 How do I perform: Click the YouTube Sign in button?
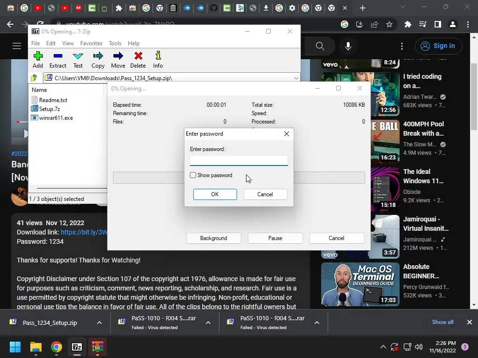[x=438, y=46]
